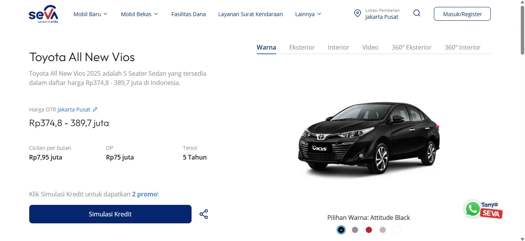The image size is (525, 241).
Task: Click the pencil icon to edit Jakarta Pusat
Action: coord(95,109)
